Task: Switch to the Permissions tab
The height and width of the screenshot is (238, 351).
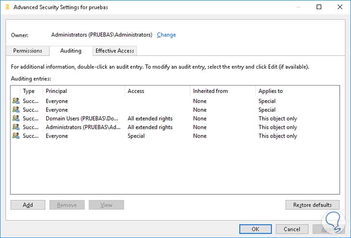Action: (27, 50)
